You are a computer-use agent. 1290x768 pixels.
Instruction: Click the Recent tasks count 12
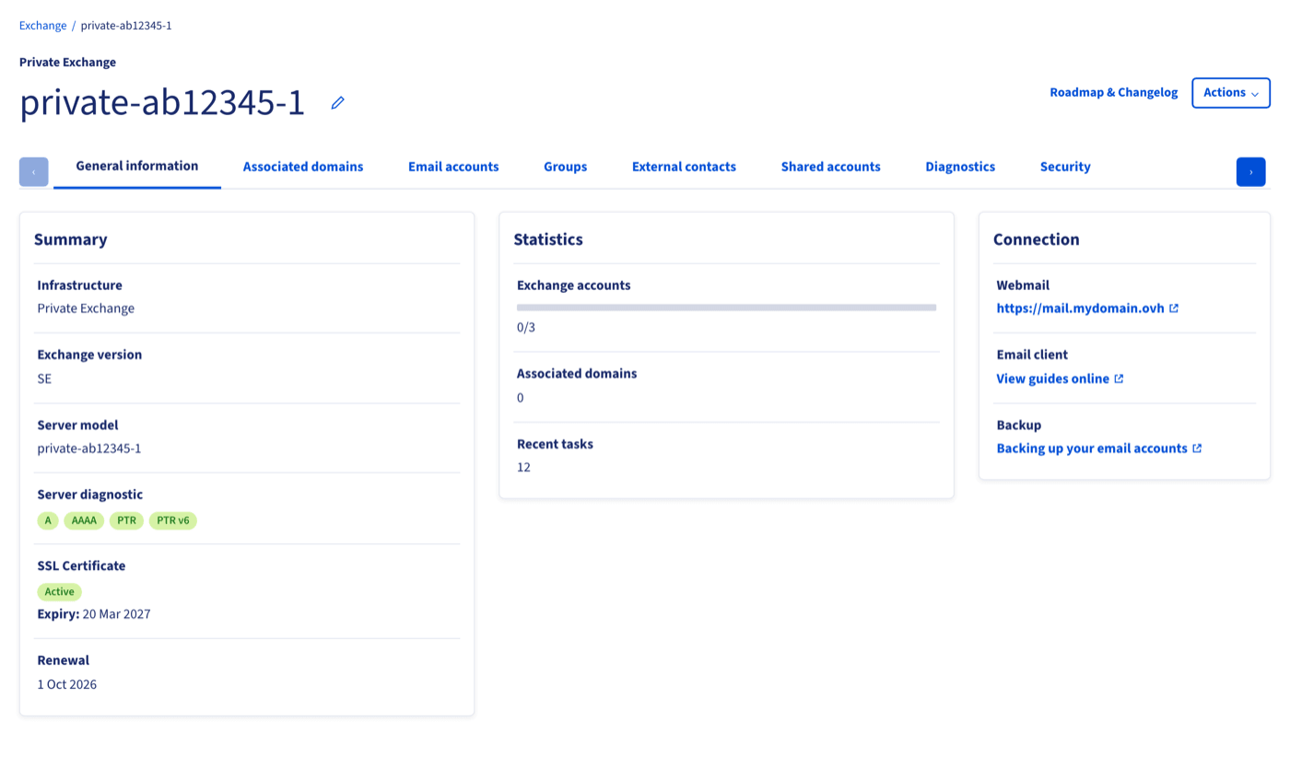tap(523, 467)
